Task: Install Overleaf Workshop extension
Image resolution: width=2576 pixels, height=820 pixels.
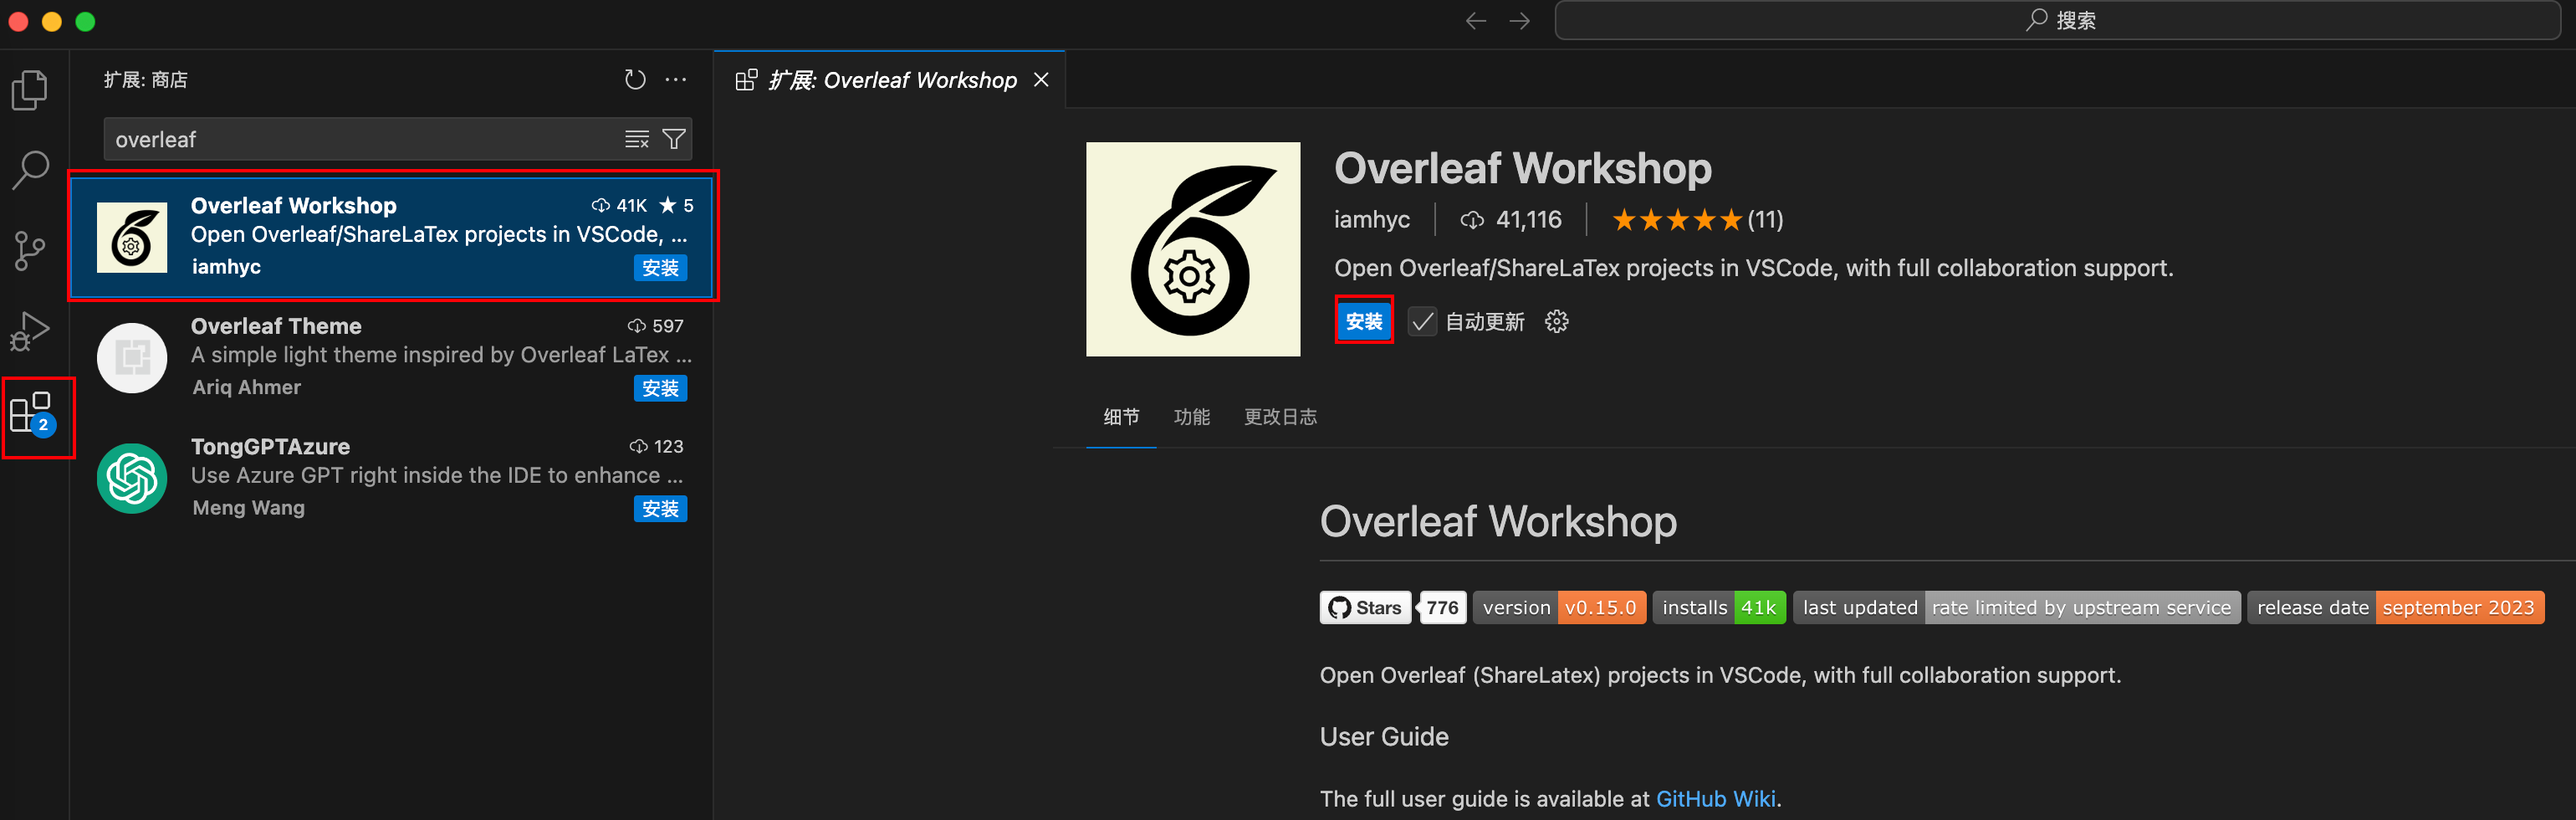Action: [1364, 321]
